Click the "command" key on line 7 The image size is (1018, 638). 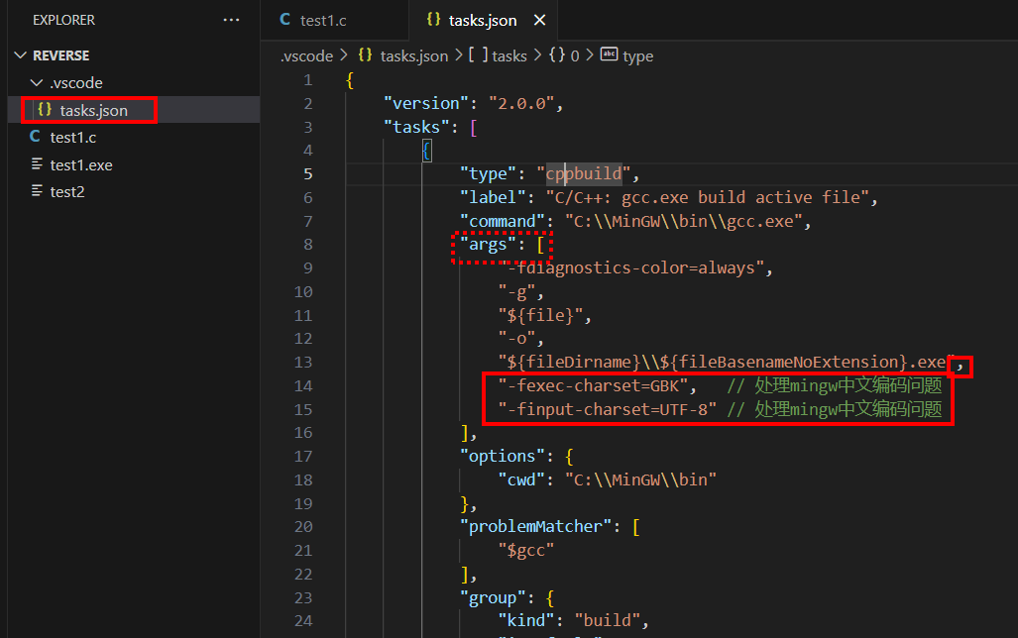point(503,221)
